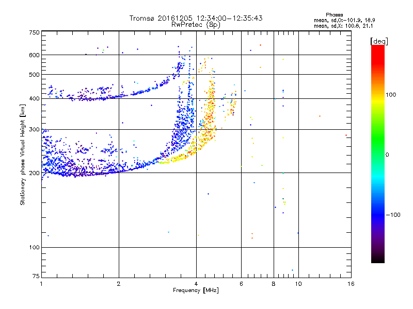Click the "8" frequency tick label
Image resolution: width=413 pixels, height=309 pixels.
(x=274, y=284)
